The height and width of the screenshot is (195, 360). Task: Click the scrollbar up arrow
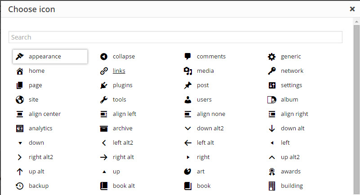(x=356, y=22)
